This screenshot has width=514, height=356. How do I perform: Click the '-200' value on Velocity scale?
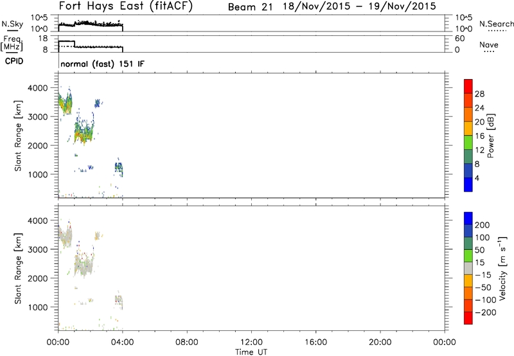coord(486,312)
